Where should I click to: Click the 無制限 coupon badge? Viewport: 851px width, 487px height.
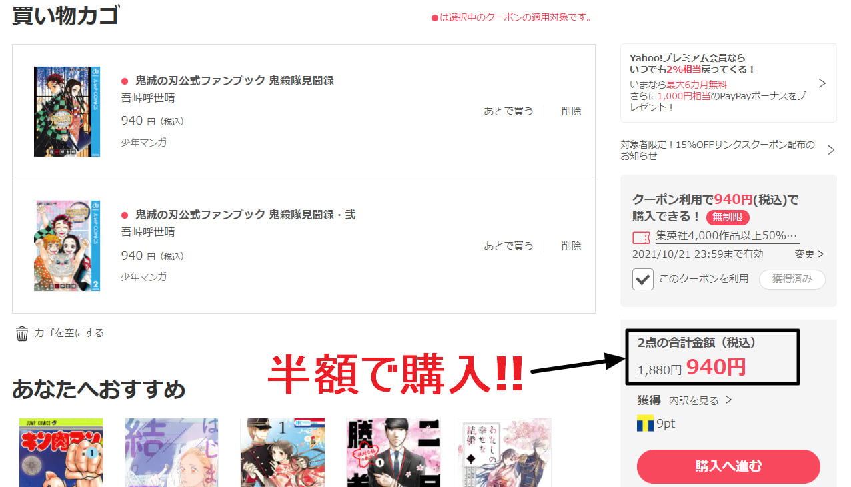(728, 217)
